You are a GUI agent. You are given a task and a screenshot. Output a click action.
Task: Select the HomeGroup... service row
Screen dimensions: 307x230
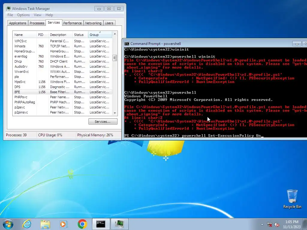(x=62, y=51)
